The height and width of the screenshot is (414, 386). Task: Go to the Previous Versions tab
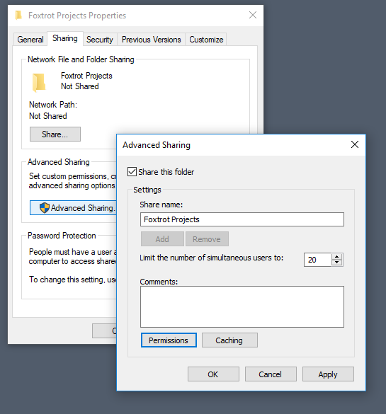coord(152,40)
